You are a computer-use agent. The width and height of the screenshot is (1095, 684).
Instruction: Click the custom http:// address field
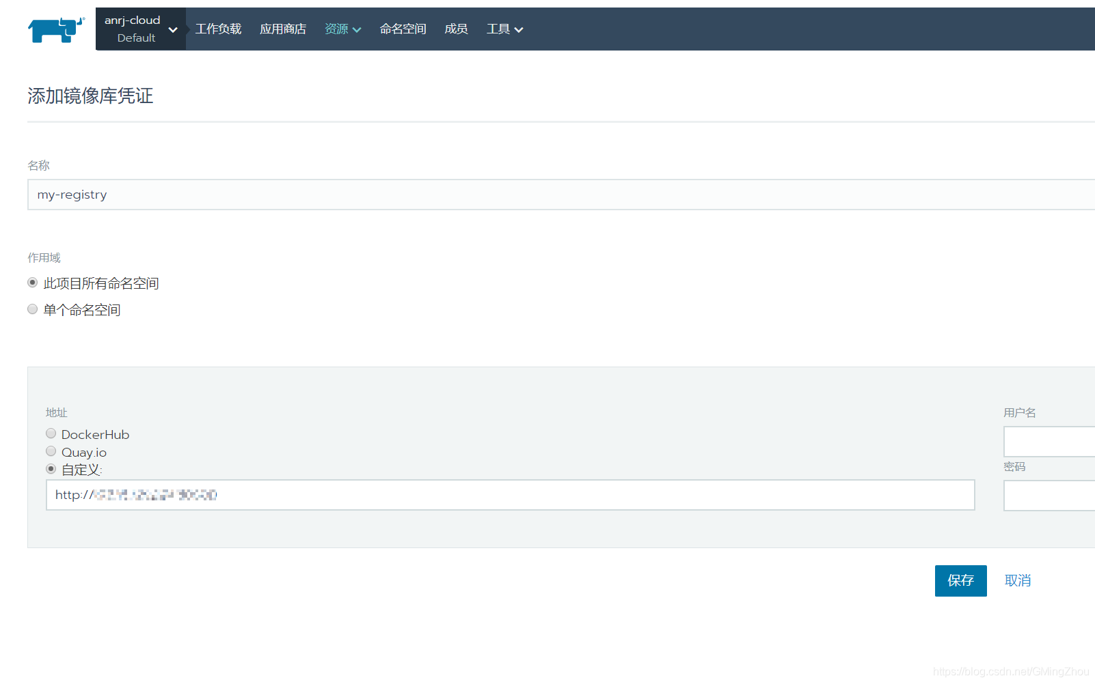coord(510,495)
